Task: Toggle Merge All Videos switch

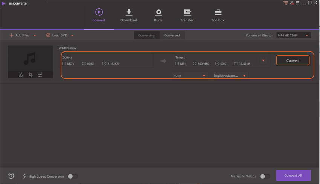Action: tap(265, 176)
